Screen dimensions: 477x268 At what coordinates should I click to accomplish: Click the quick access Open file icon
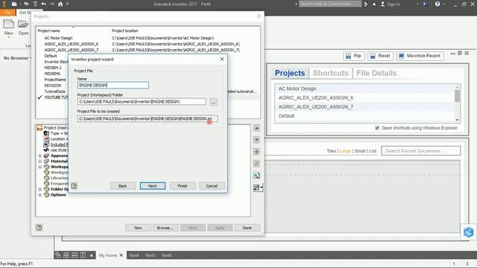(27, 4)
